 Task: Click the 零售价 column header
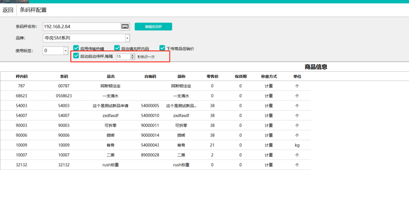click(x=212, y=76)
